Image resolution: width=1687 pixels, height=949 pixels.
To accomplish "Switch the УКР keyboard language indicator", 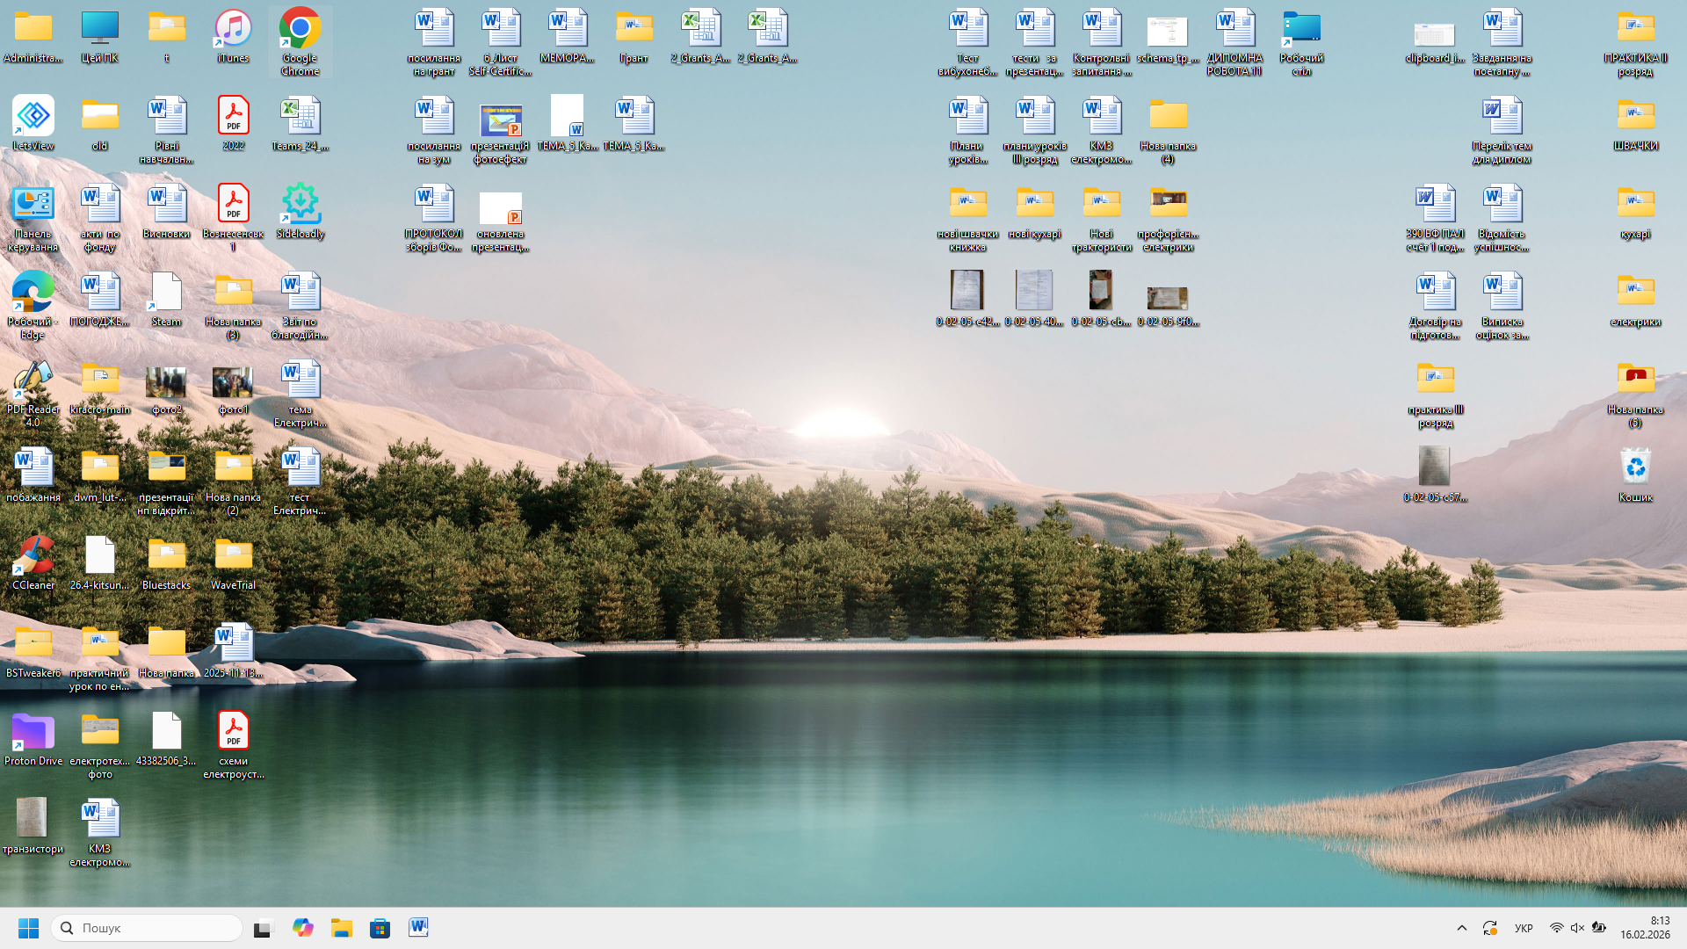I will (x=1524, y=928).
